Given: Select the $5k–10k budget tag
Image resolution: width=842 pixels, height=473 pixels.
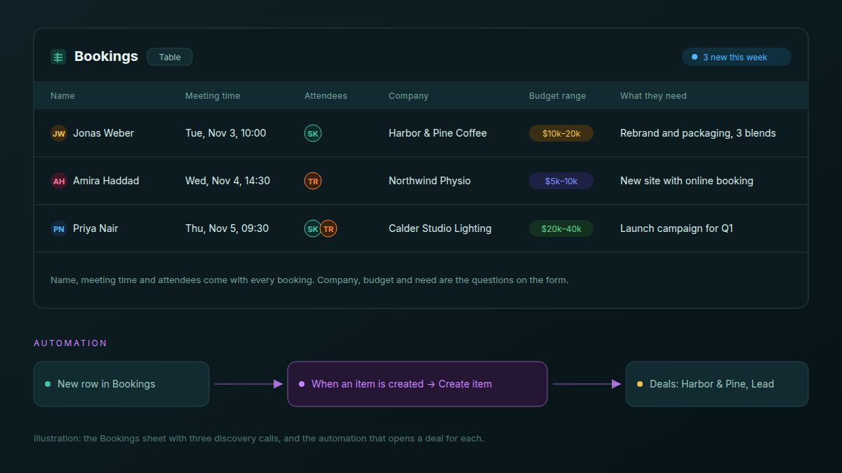Looking at the screenshot, I should (x=561, y=181).
